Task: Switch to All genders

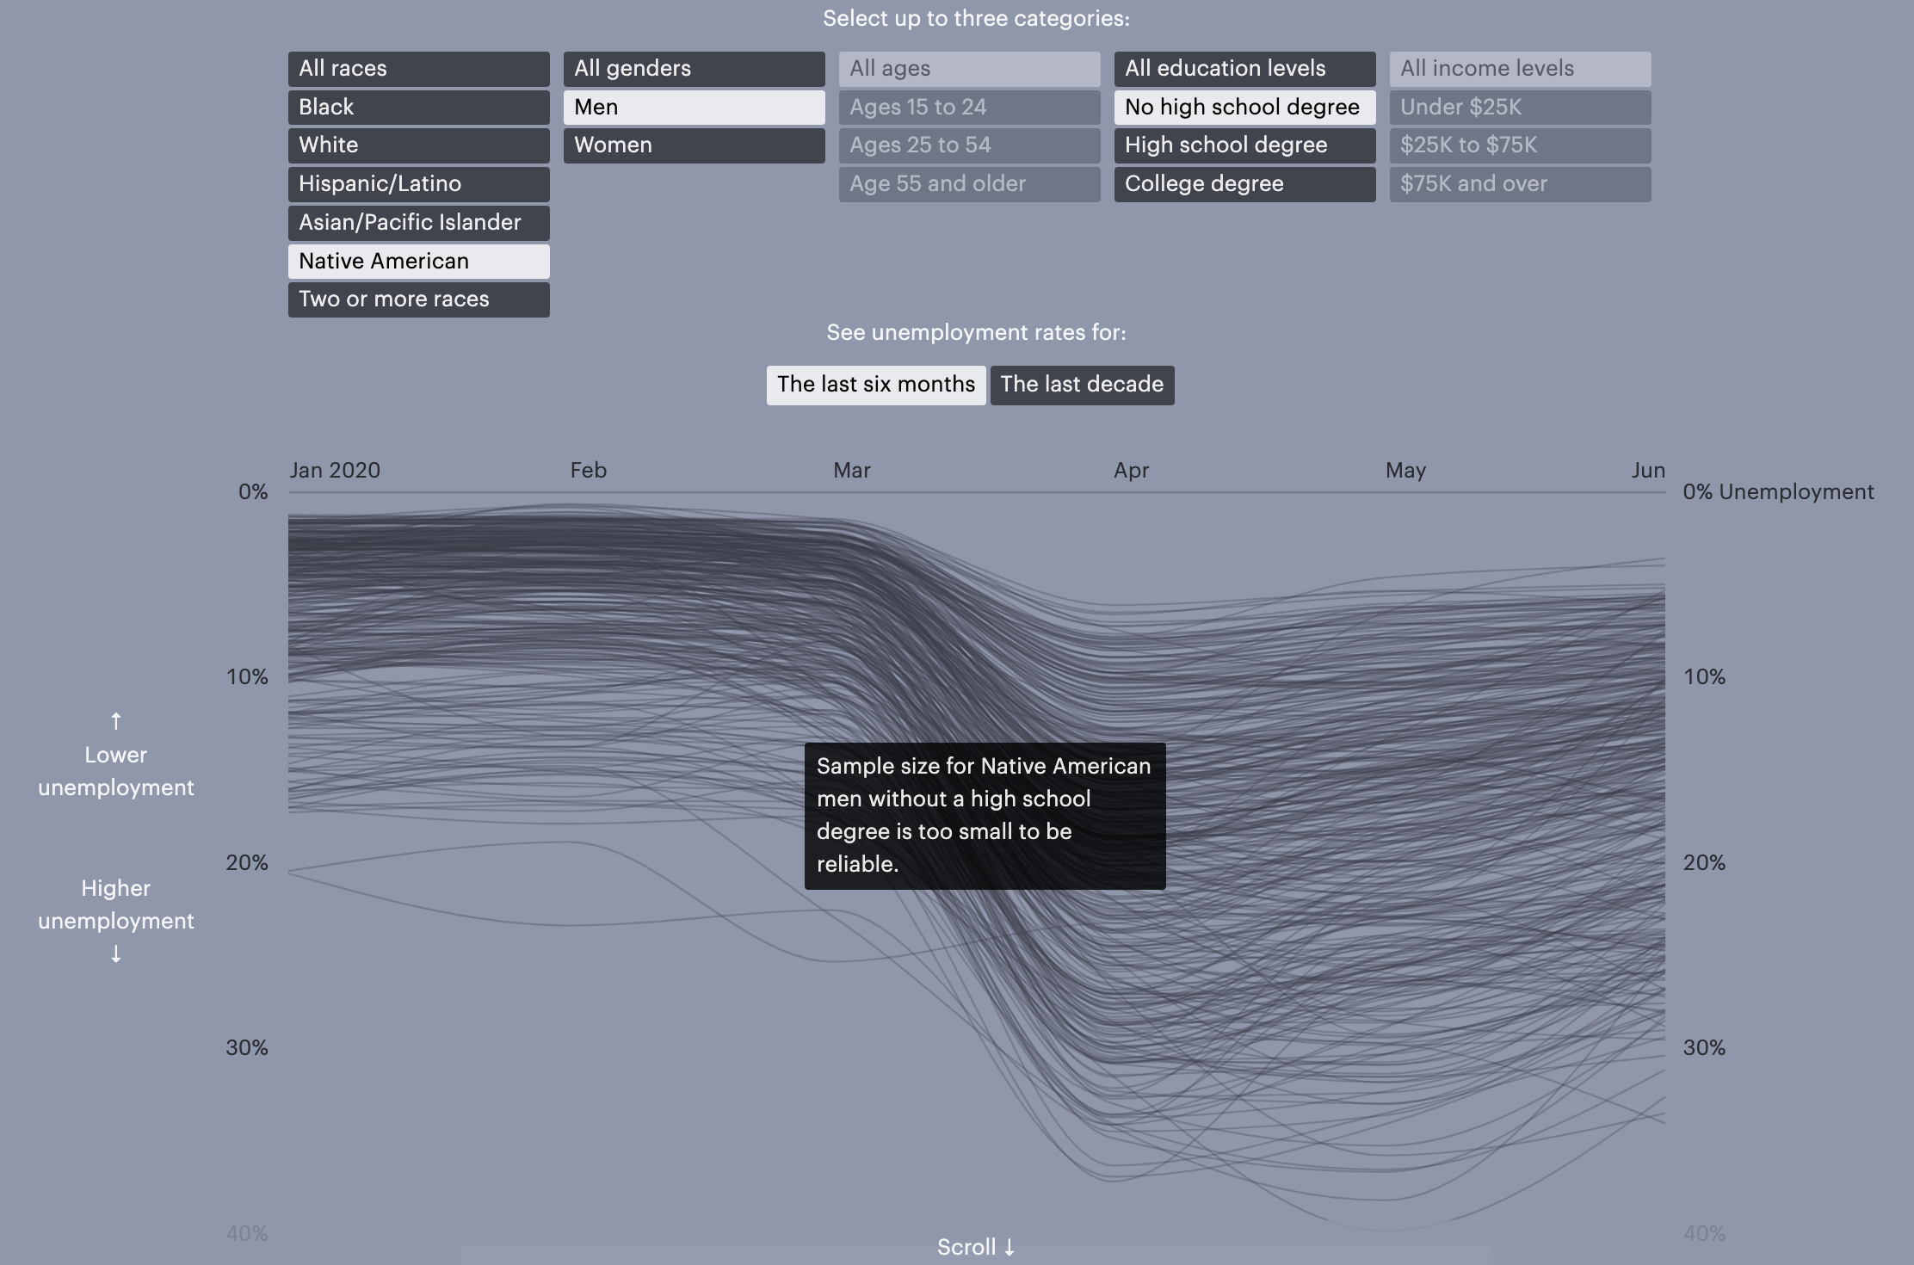Action: (694, 69)
